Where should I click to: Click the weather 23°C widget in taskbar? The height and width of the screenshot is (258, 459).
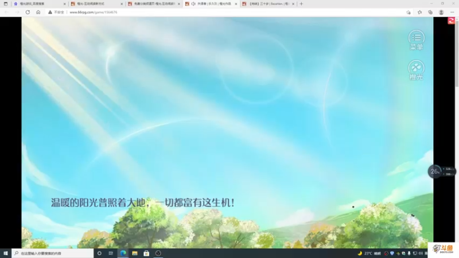(369, 253)
